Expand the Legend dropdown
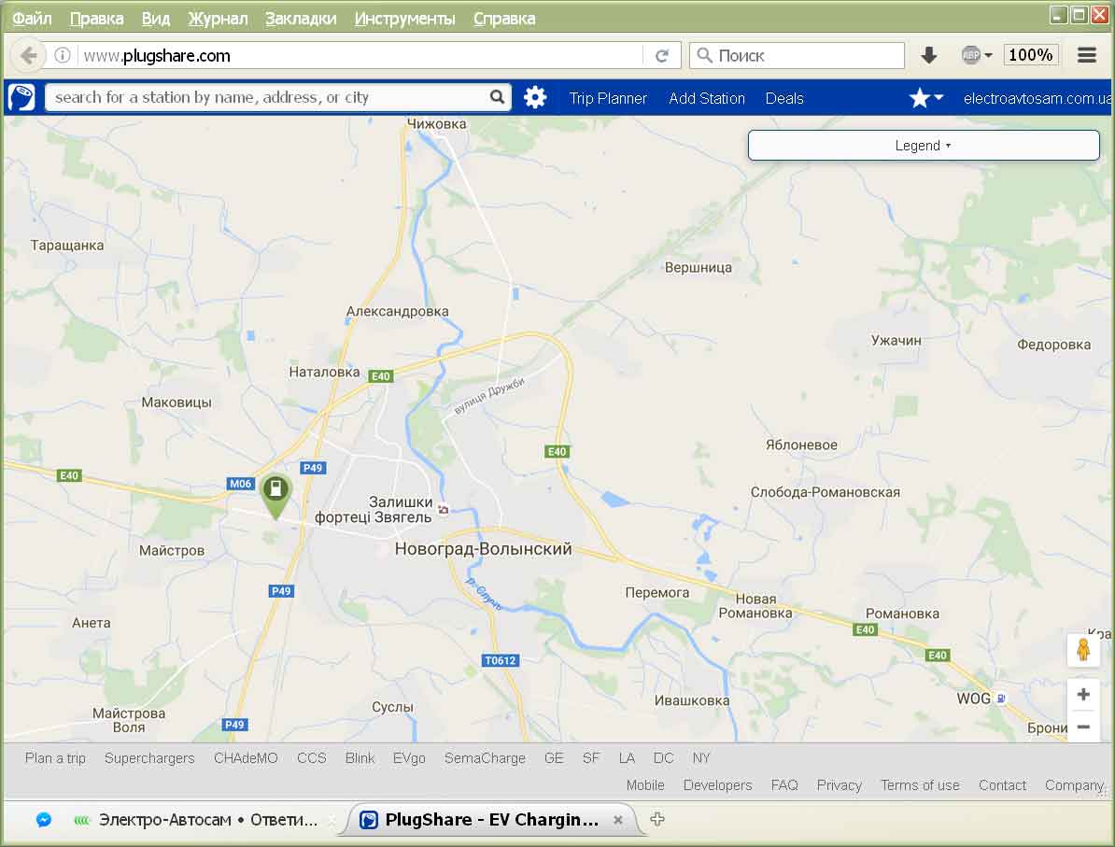The width and height of the screenshot is (1115, 847). pyautogui.click(x=923, y=146)
